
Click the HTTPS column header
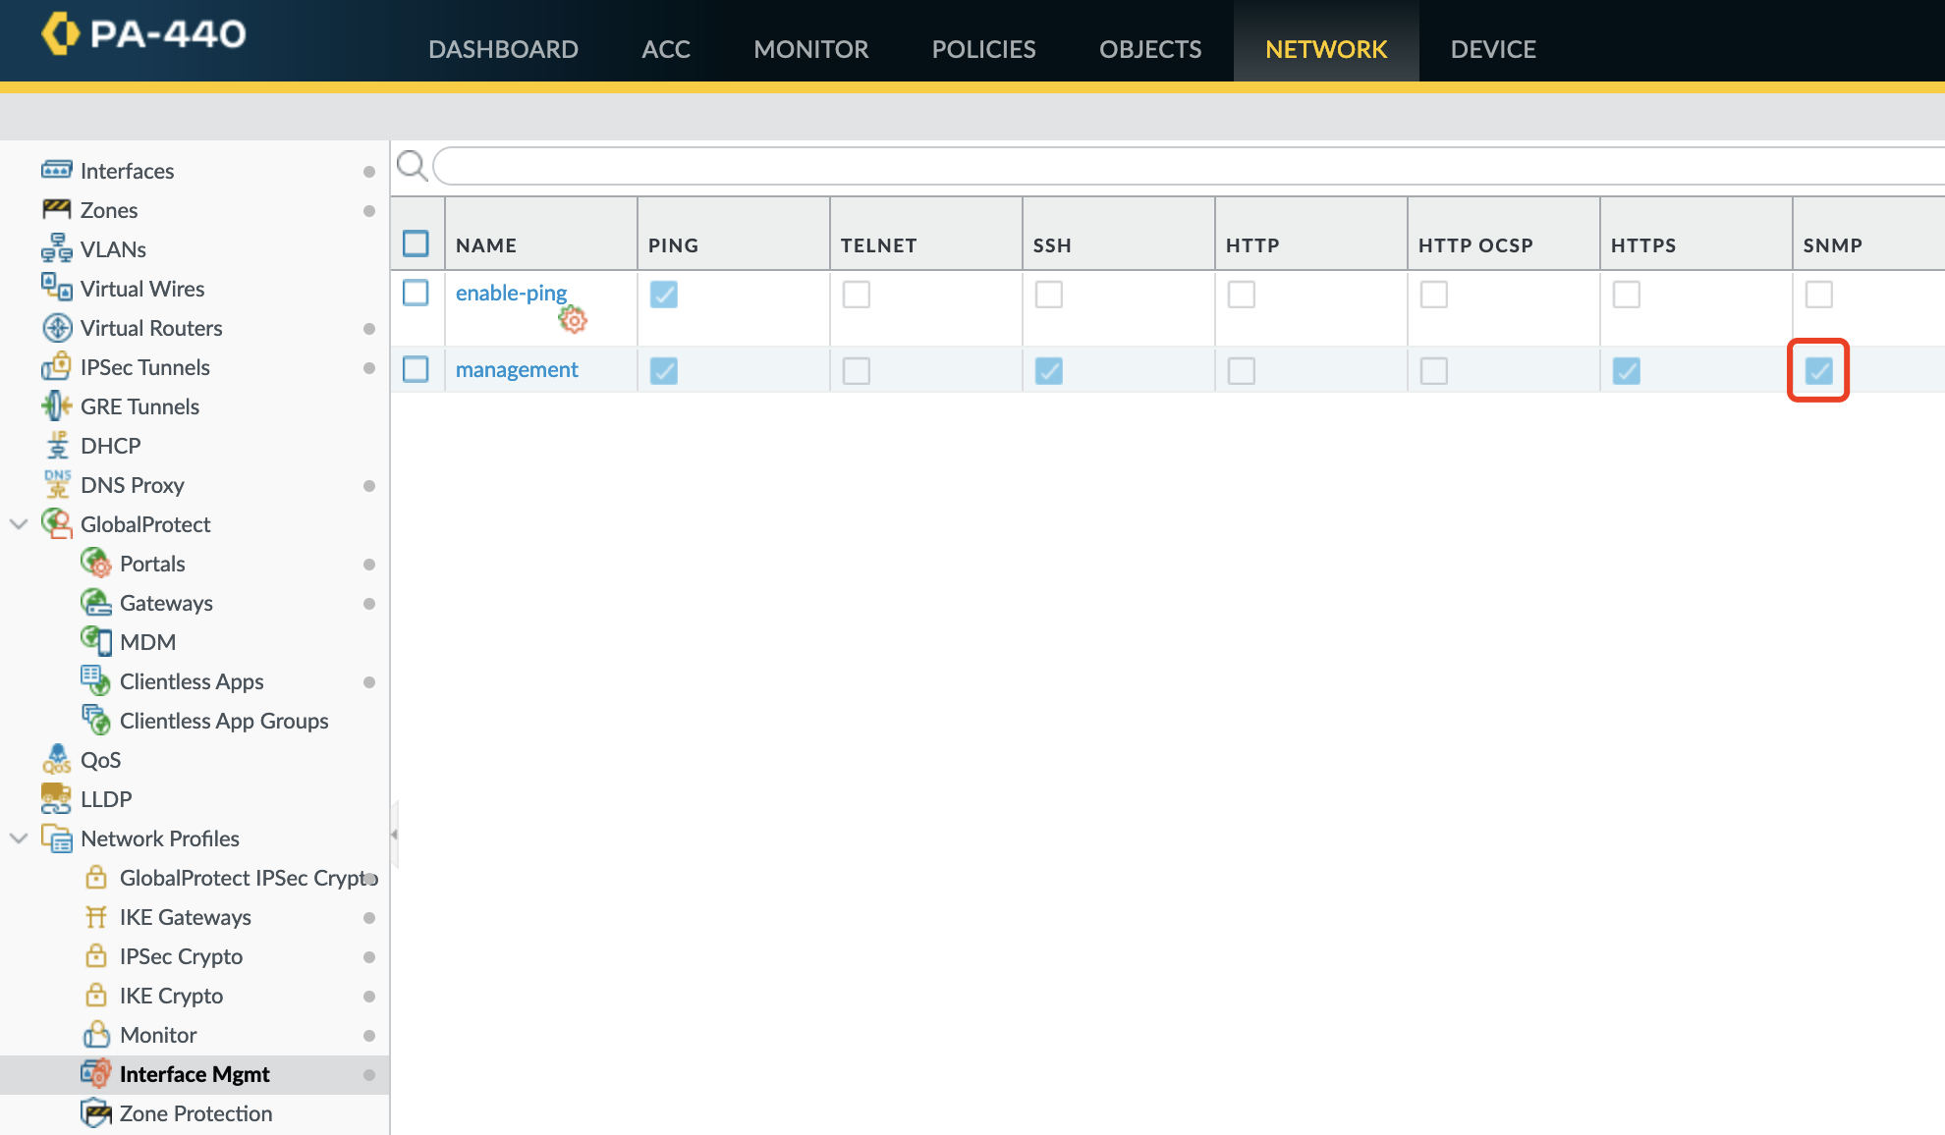point(1643,245)
